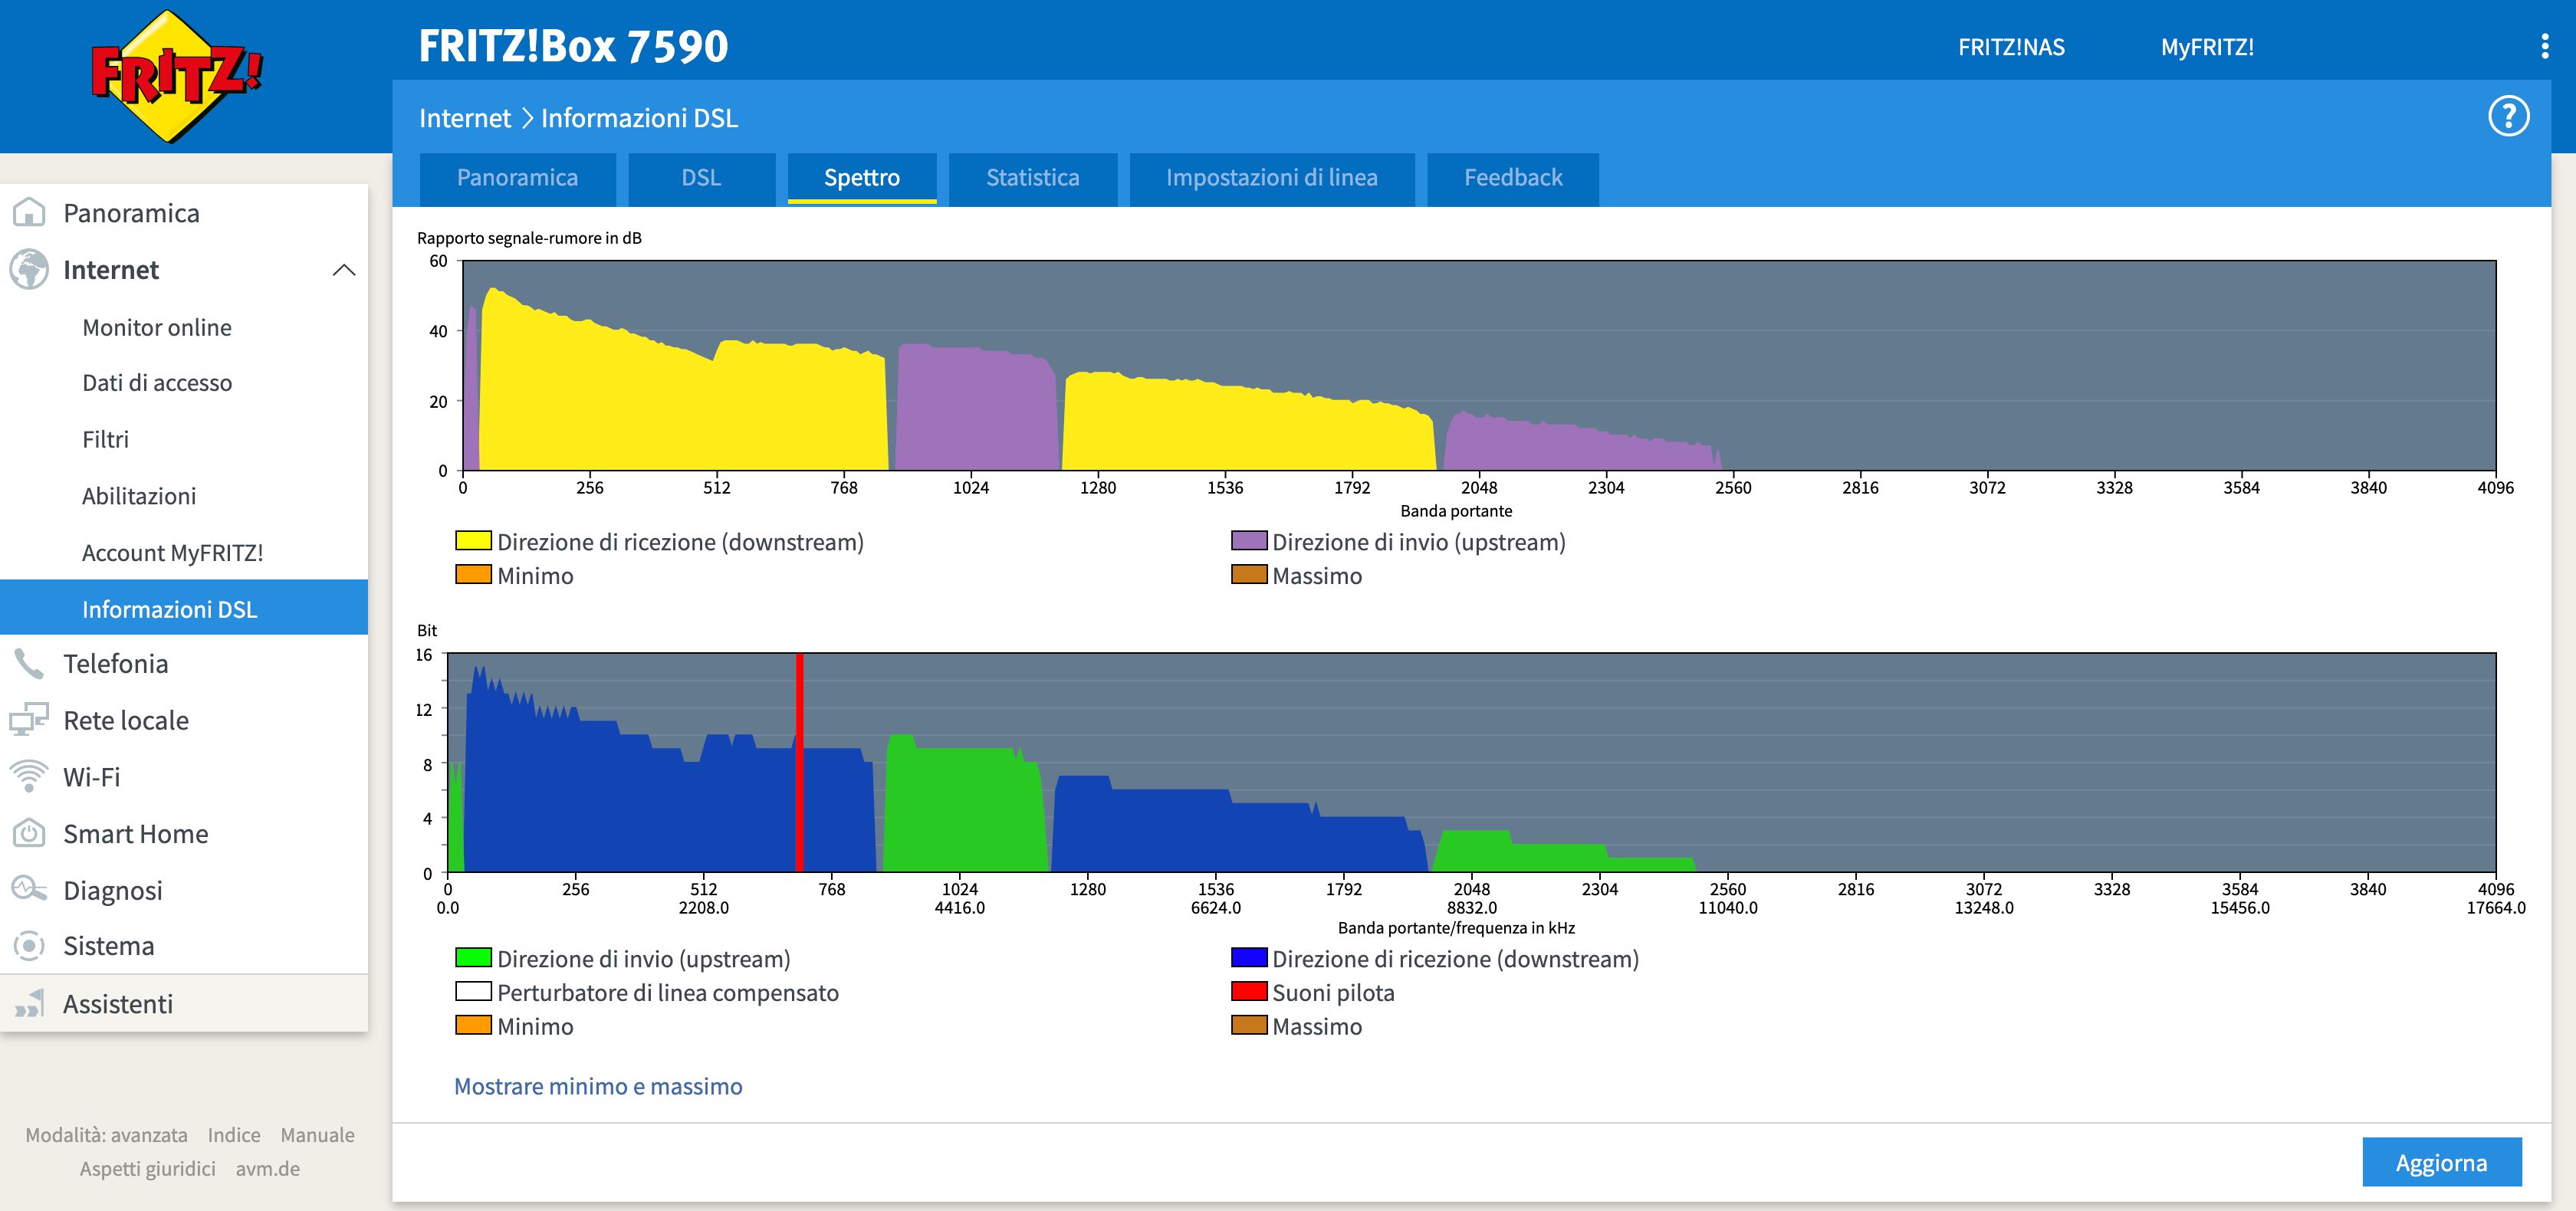2576x1211 pixels.
Task: Open Monitor online in sidebar
Action: point(157,327)
